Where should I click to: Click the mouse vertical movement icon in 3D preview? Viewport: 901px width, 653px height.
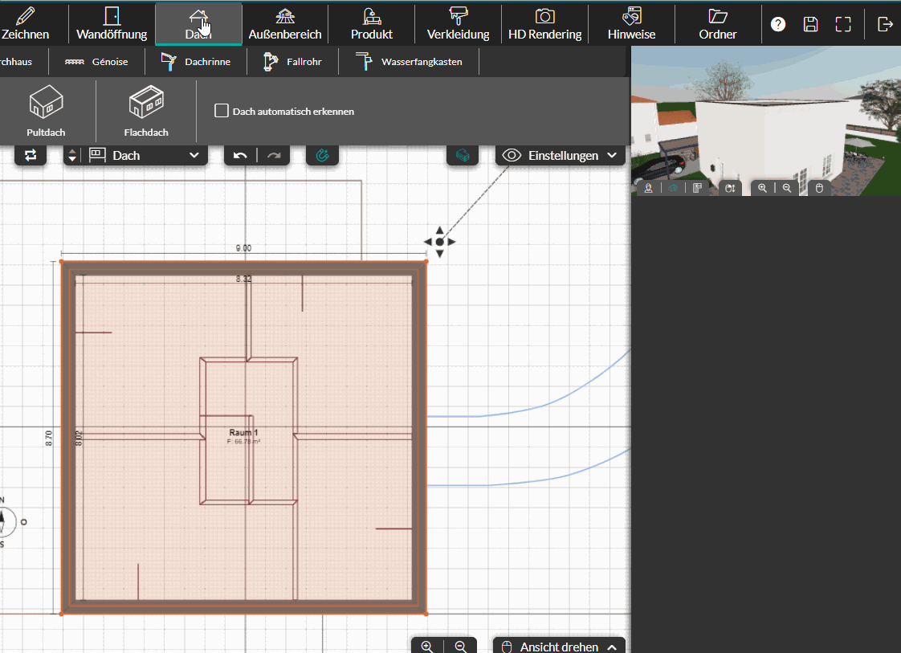[730, 188]
